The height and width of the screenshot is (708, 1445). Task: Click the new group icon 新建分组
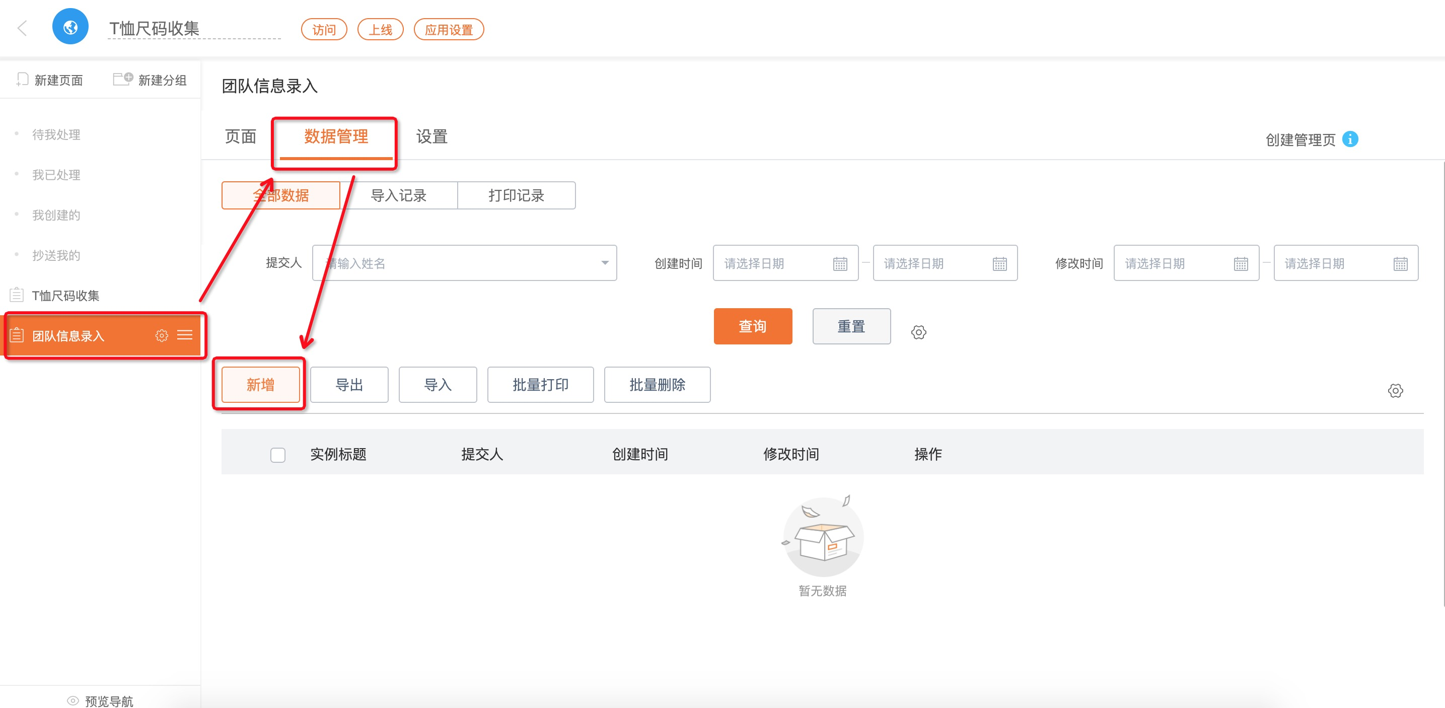click(x=123, y=79)
